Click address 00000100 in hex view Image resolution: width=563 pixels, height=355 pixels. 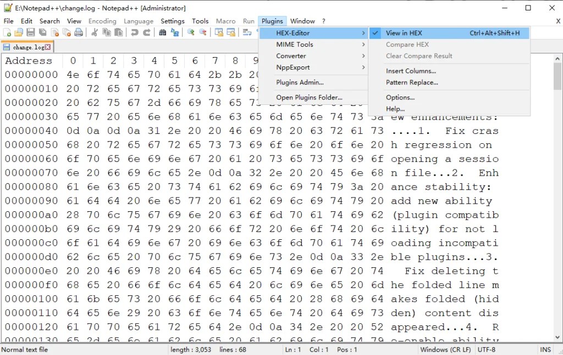pos(31,298)
